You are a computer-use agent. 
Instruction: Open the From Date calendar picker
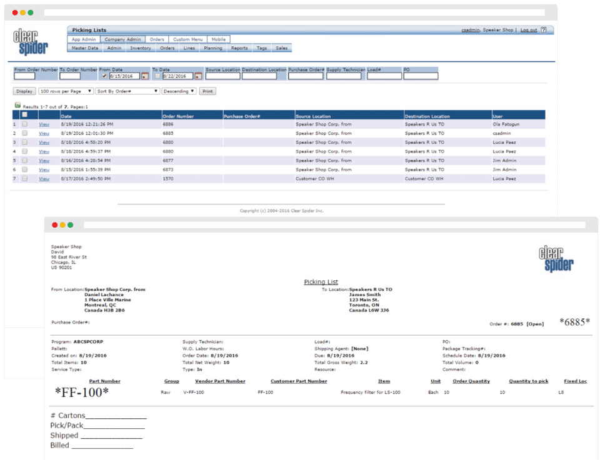(145, 76)
